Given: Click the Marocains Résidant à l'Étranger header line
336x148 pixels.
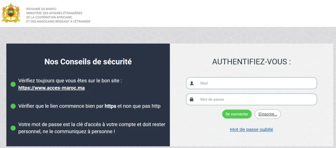Looking at the screenshot, I should 58,22.
